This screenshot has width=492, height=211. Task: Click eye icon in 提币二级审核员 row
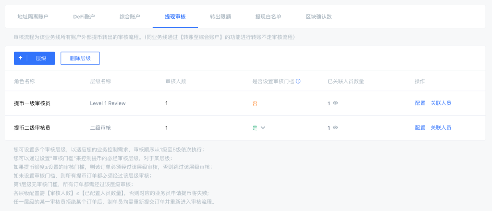[x=335, y=128]
